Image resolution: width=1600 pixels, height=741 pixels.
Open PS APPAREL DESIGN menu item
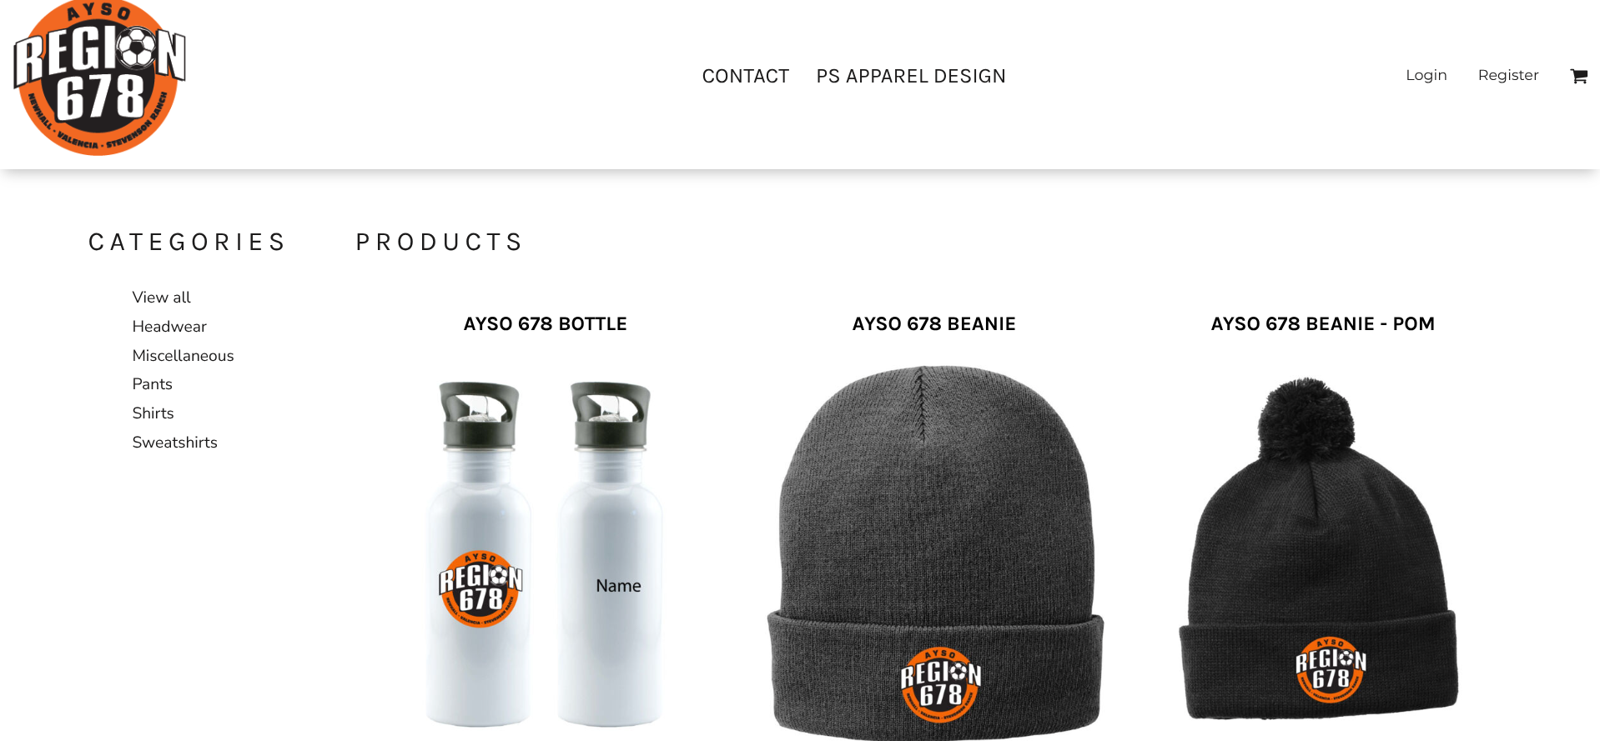point(911,76)
